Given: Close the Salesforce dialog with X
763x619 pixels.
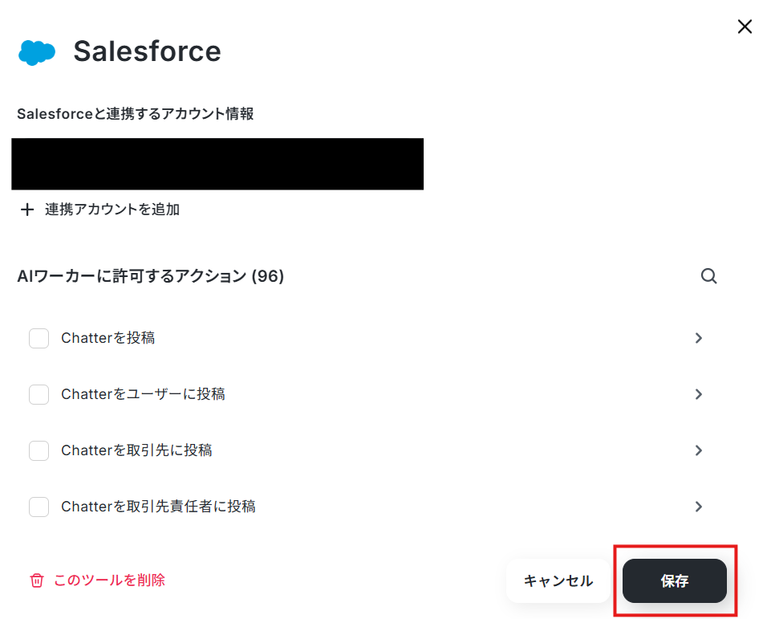Looking at the screenshot, I should click(x=745, y=26).
